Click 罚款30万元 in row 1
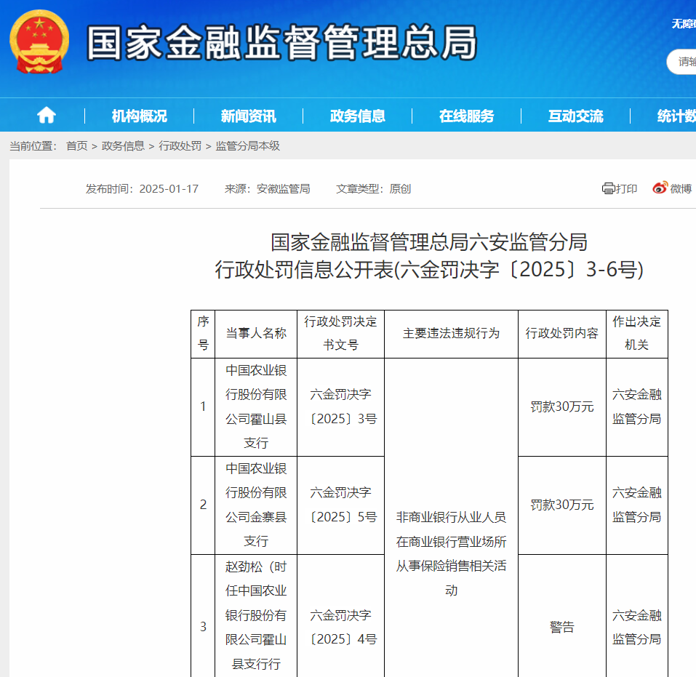696x677 pixels. pos(562,406)
